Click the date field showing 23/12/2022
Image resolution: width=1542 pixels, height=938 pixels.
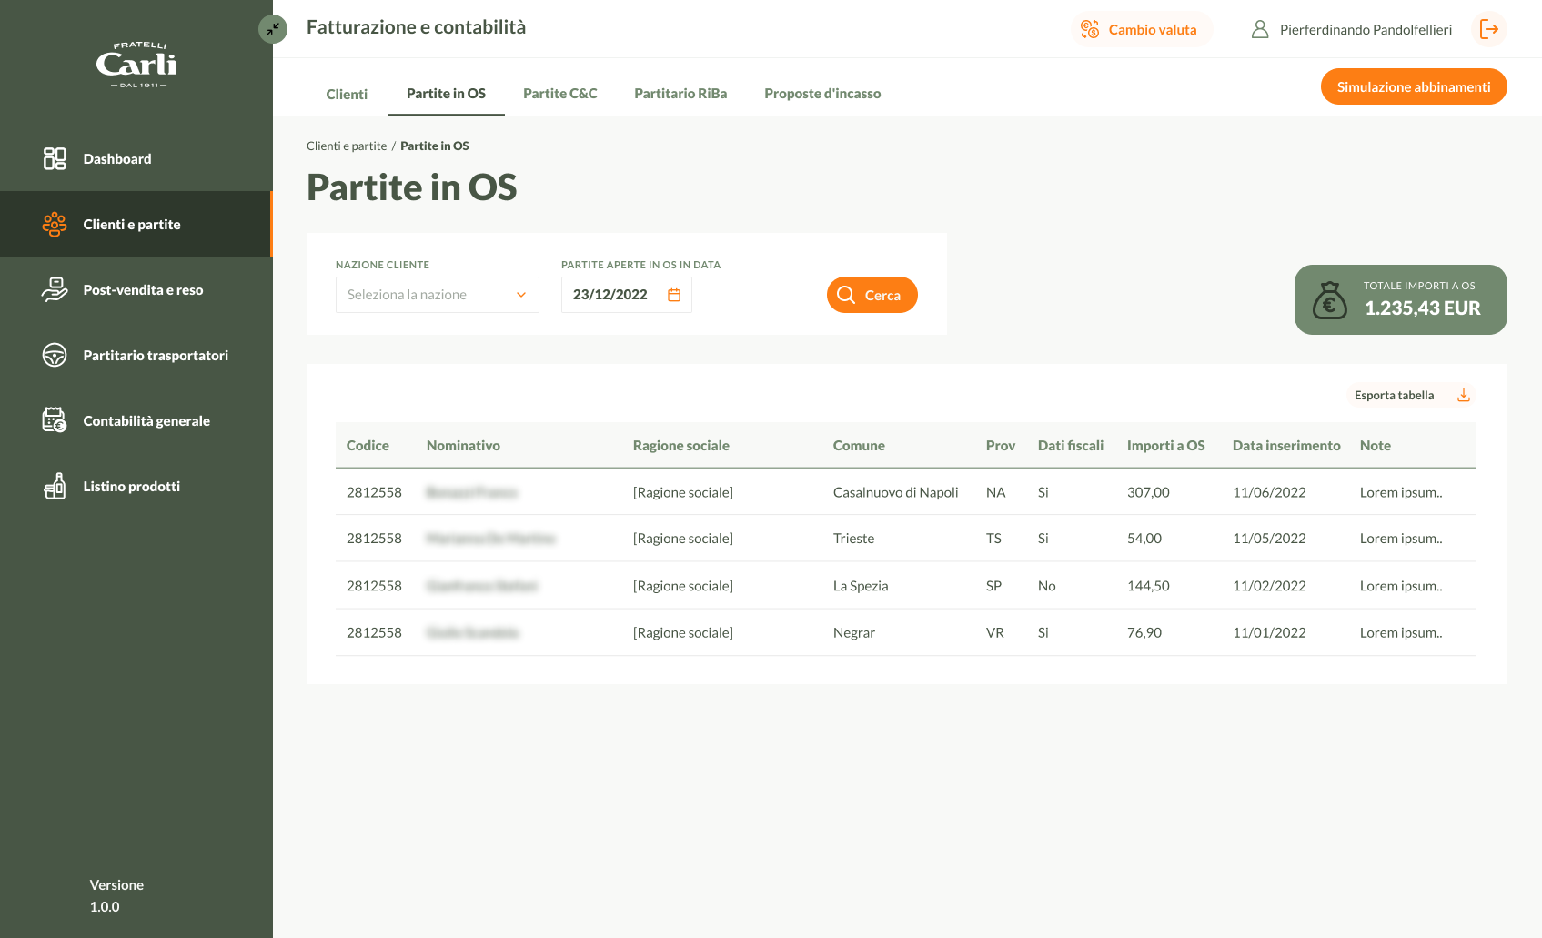(610, 295)
